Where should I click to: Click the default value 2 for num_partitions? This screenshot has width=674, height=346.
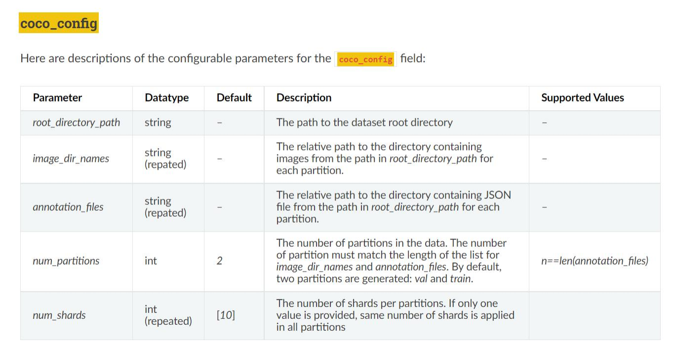click(x=219, y=261)
